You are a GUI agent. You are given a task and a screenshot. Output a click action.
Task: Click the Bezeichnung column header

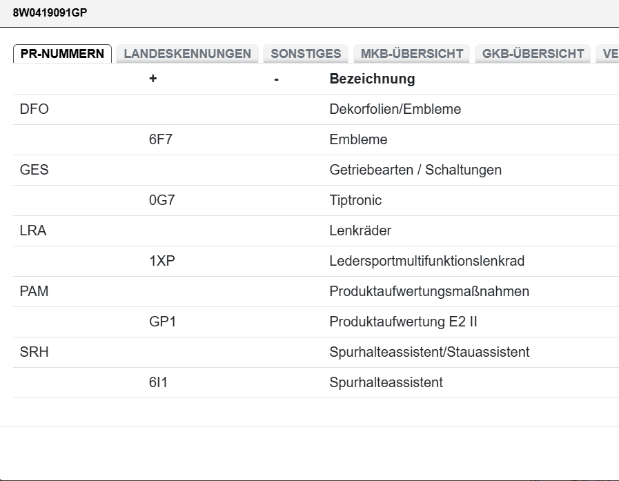[x=372, y=79]
